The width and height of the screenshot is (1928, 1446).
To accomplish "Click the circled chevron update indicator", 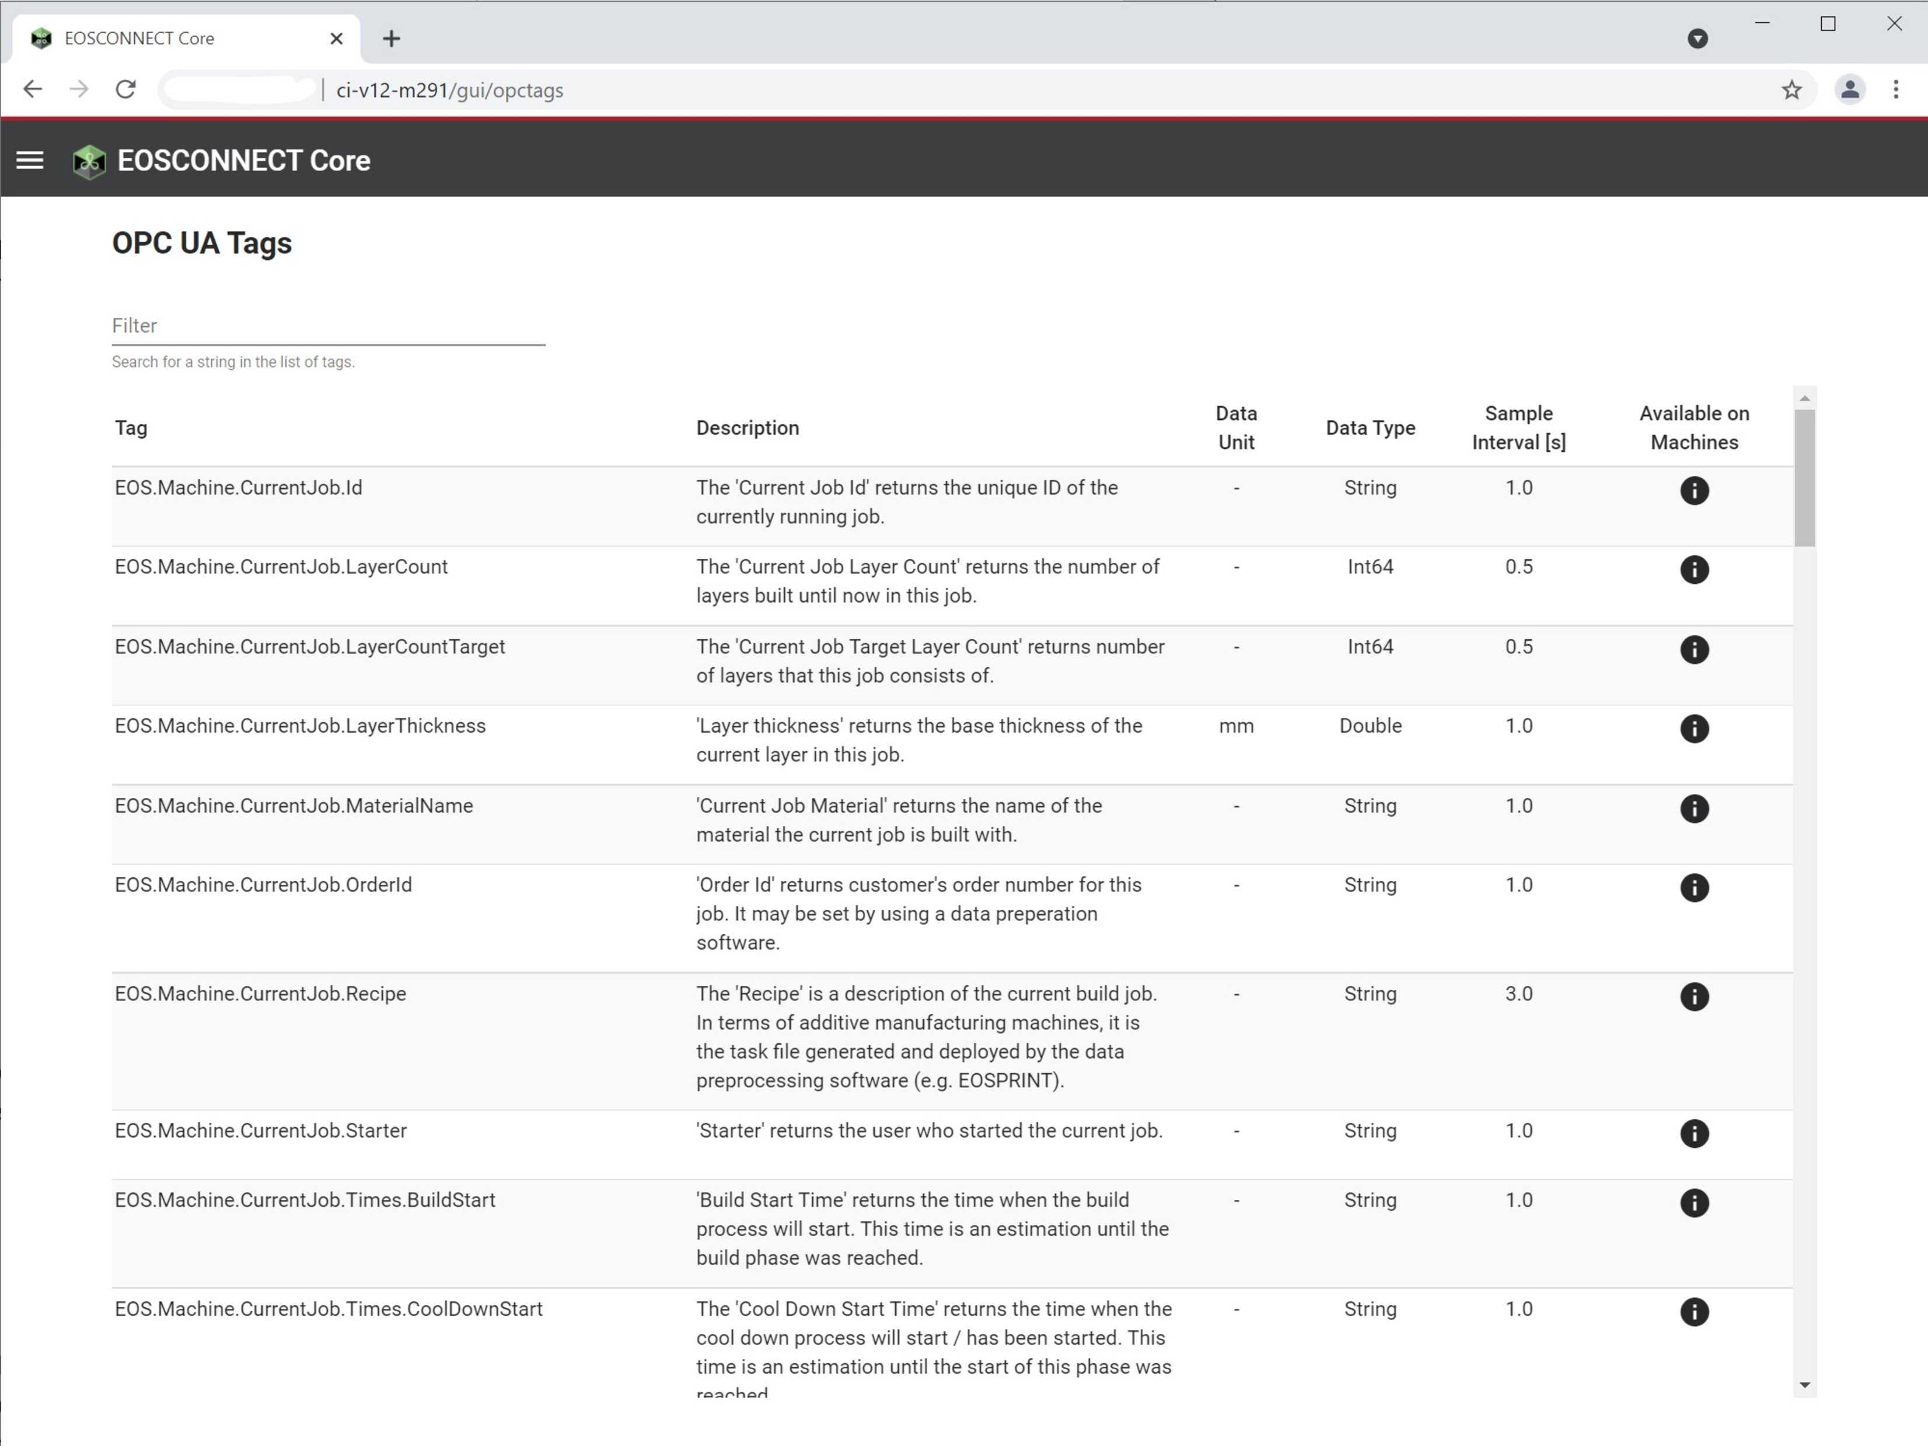I will tap(1697, 38).
